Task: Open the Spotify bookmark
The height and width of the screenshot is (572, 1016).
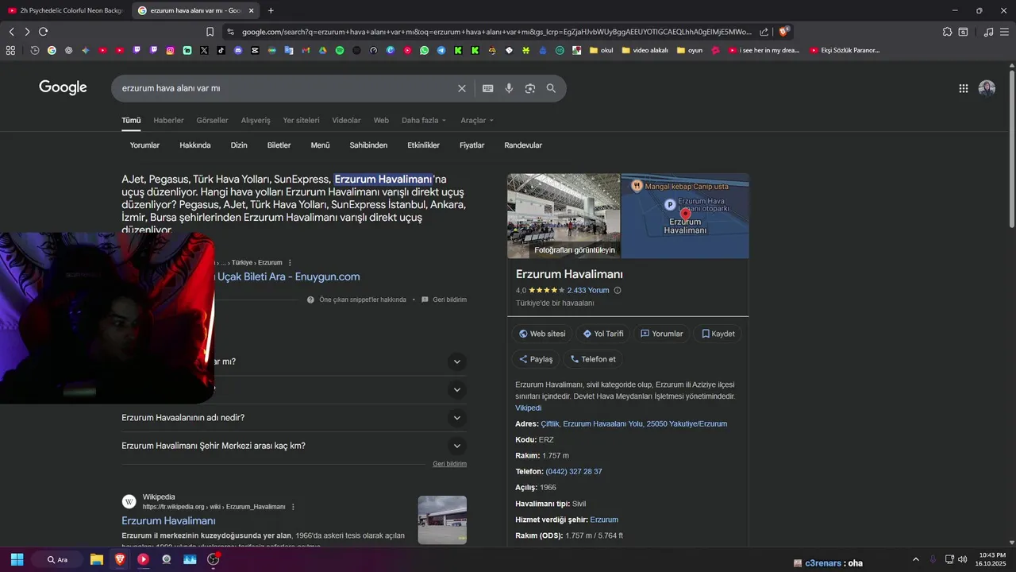Action: point(340,50)
